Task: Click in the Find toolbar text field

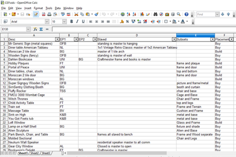Action: [206, 14]
